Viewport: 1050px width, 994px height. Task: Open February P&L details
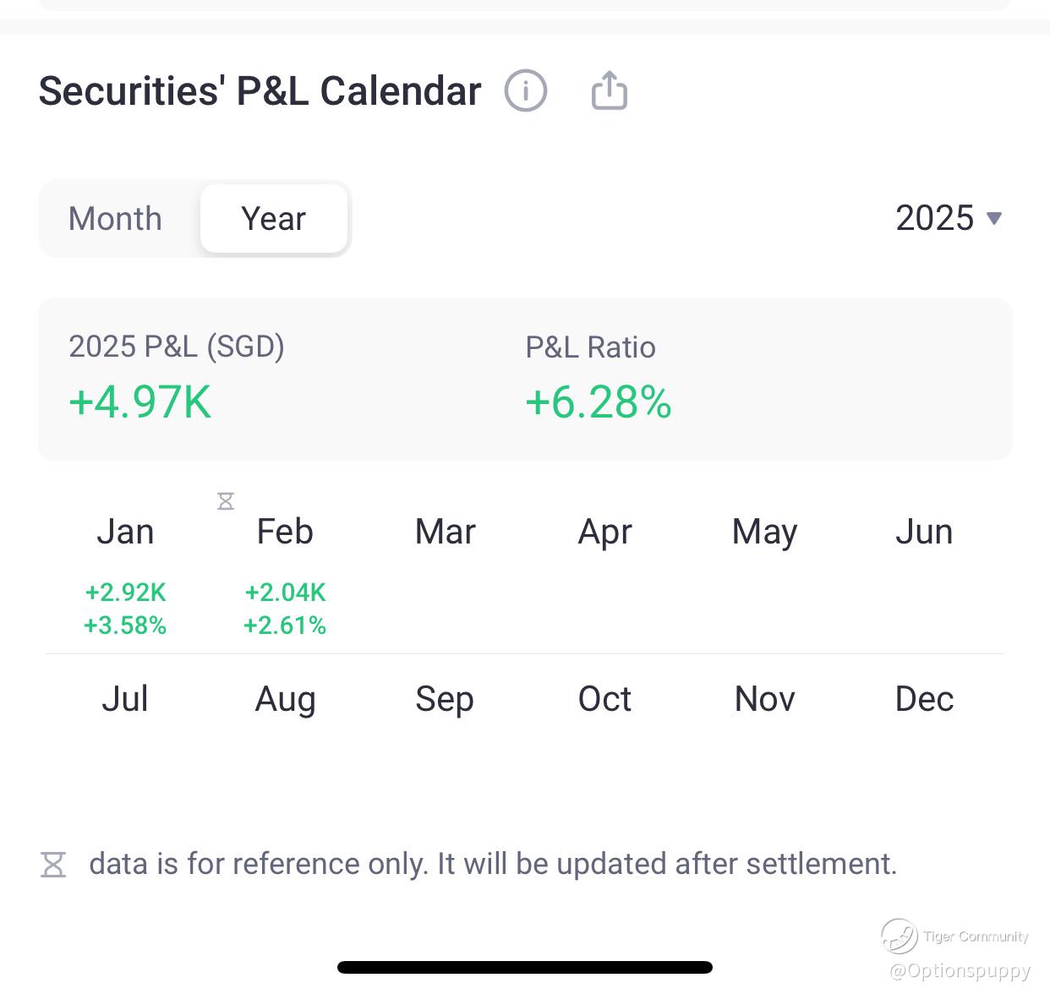pyautogui.click(x=285, y=575)
